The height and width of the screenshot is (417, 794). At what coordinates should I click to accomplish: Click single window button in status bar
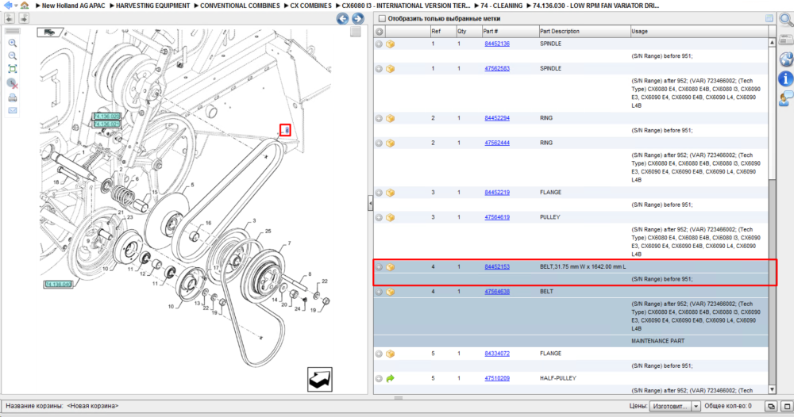[x=786, y=406]
